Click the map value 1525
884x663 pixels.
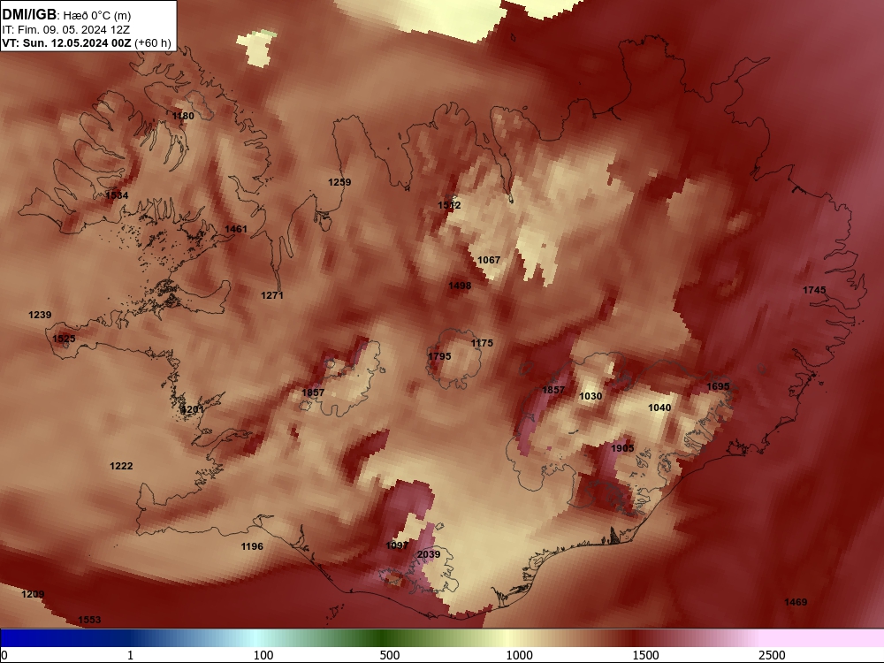[64, 339]
